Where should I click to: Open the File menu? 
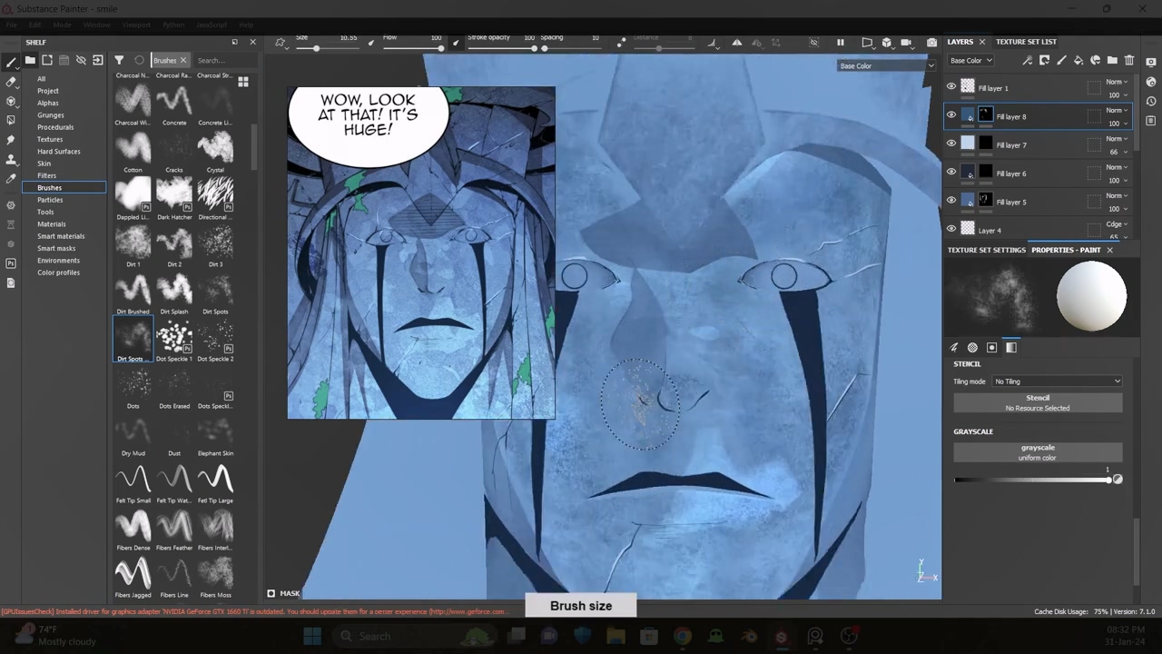[11, 25]
